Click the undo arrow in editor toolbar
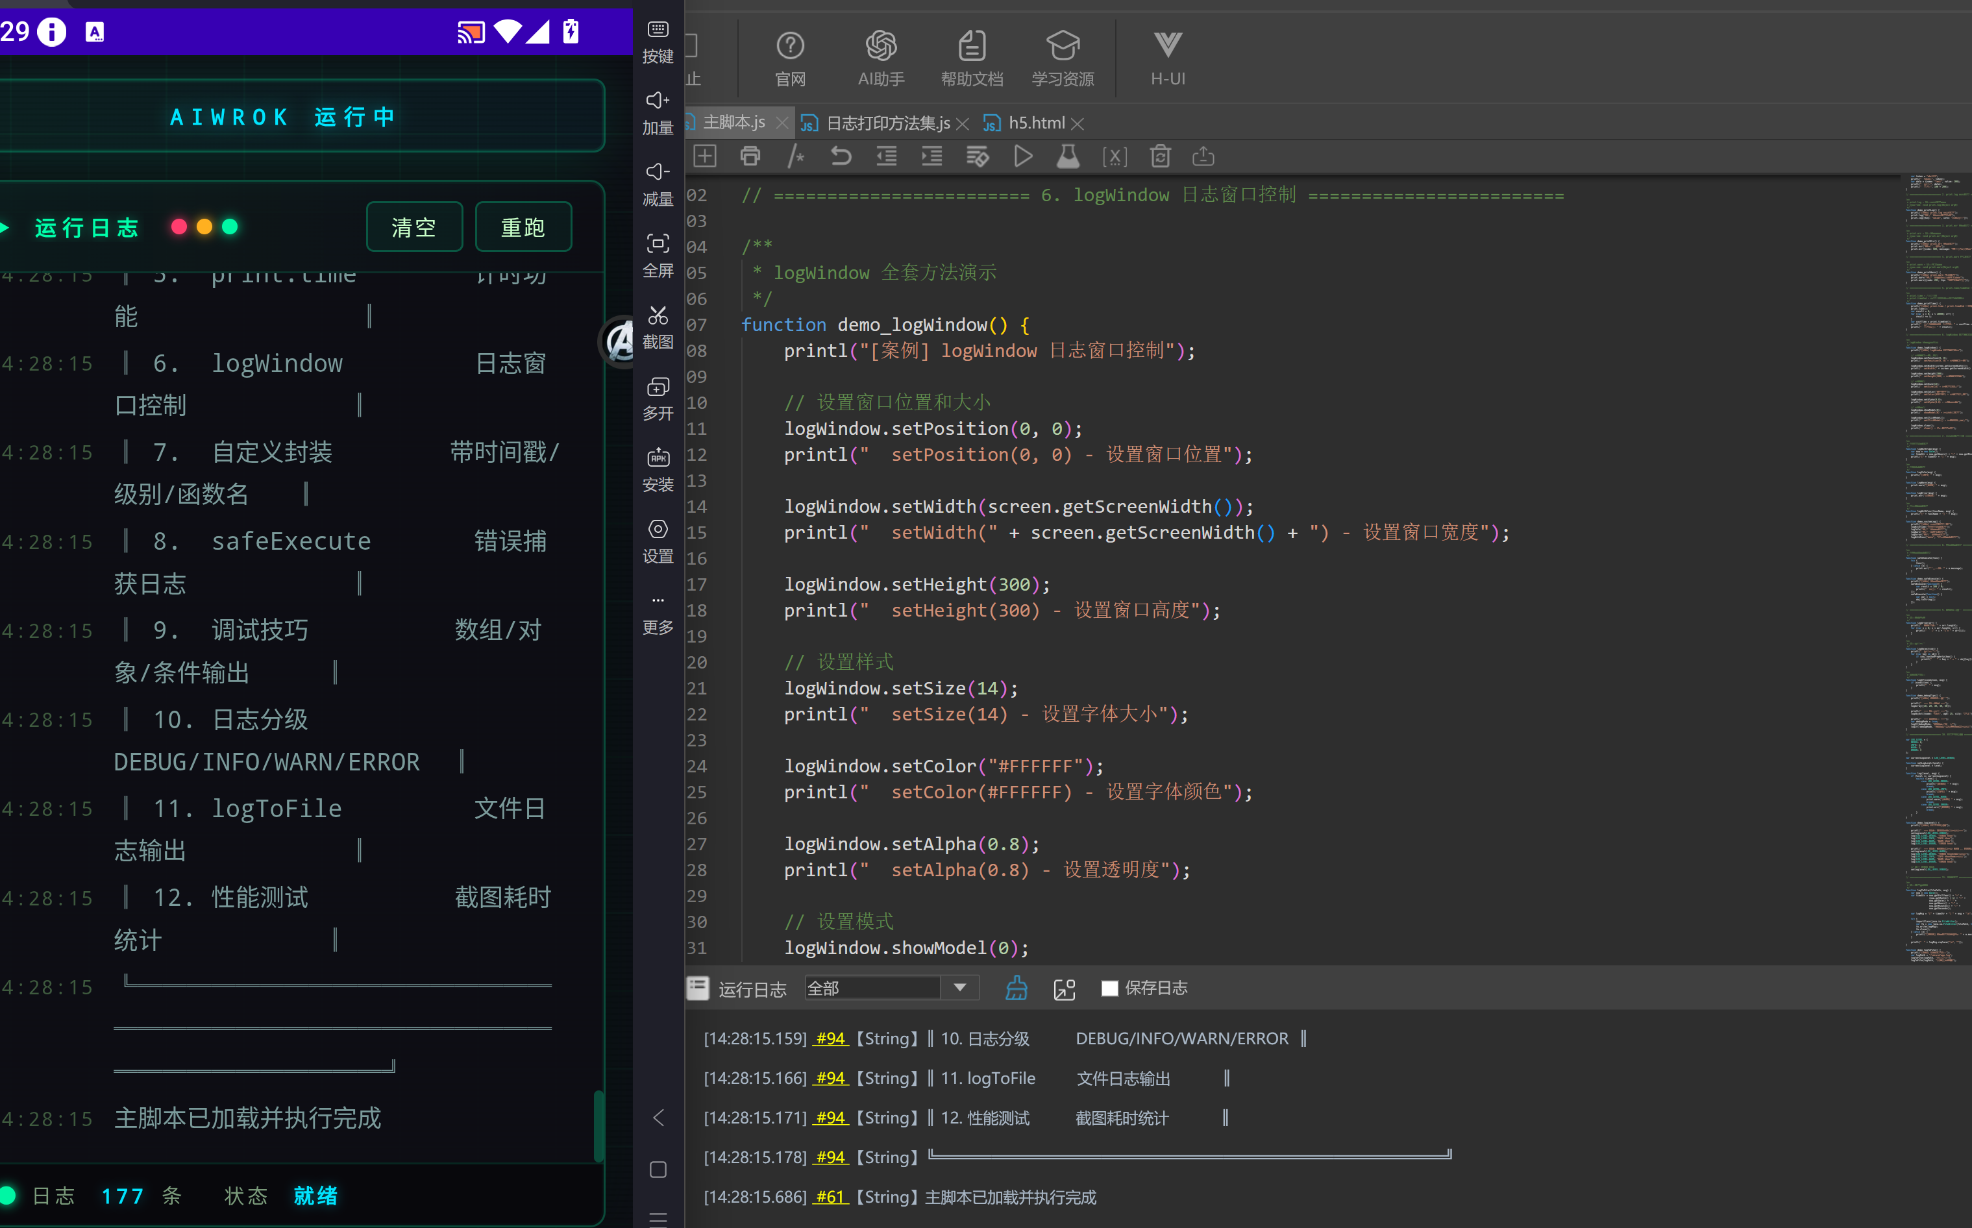 841,156
